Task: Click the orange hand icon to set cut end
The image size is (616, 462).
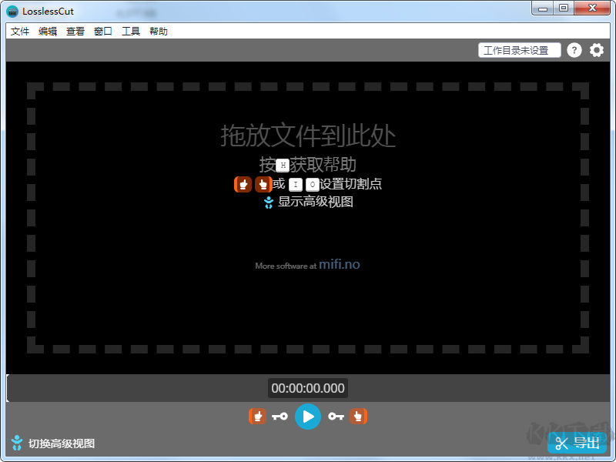Action: point(359,416)
